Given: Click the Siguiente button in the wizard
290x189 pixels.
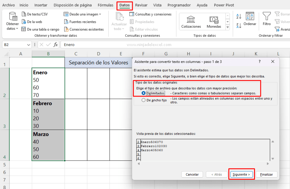Looking at the screenshot, I should tap(241, 174).
